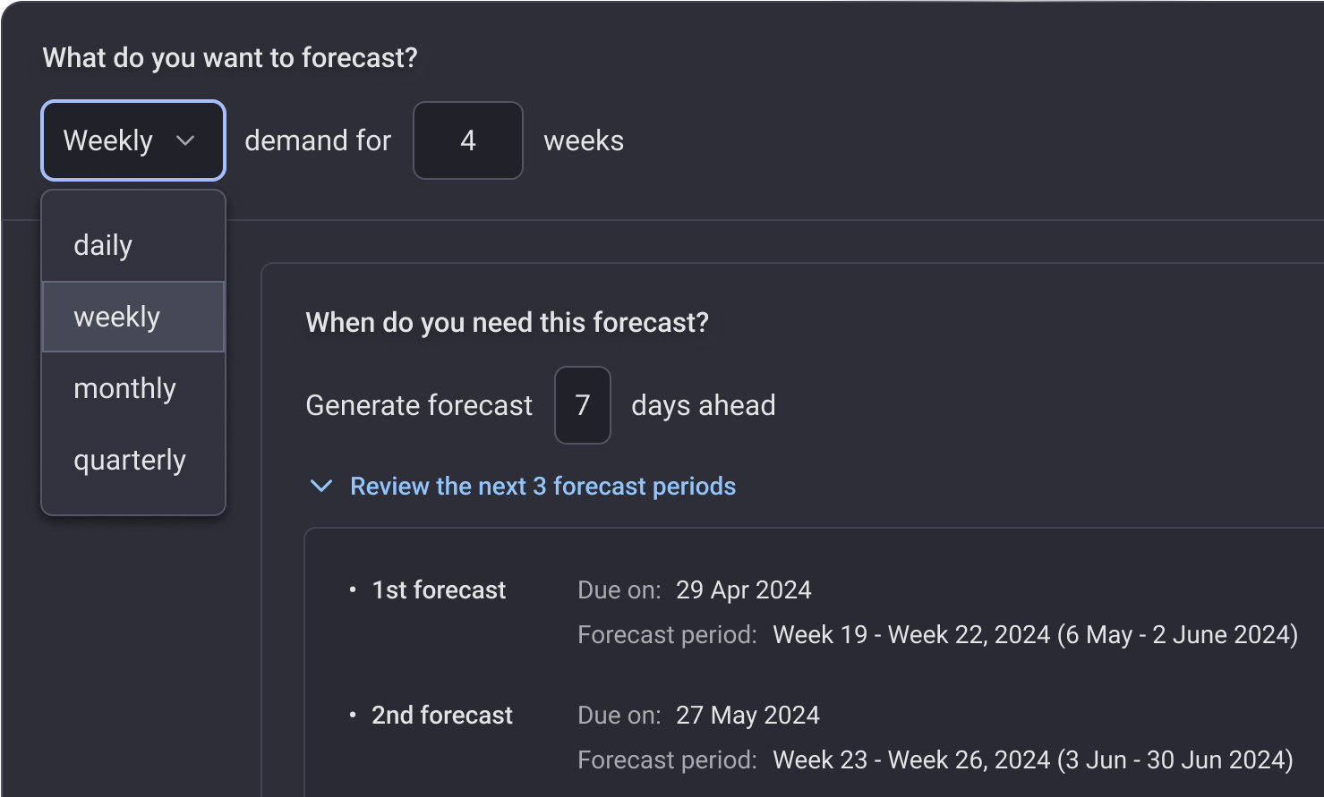Click the heading "When do you need this forecast?"

507,322
